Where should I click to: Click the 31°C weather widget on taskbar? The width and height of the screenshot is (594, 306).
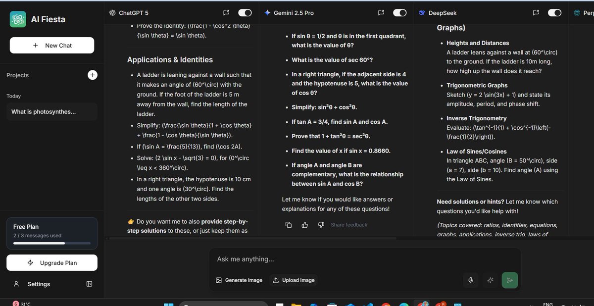[21, 303]
